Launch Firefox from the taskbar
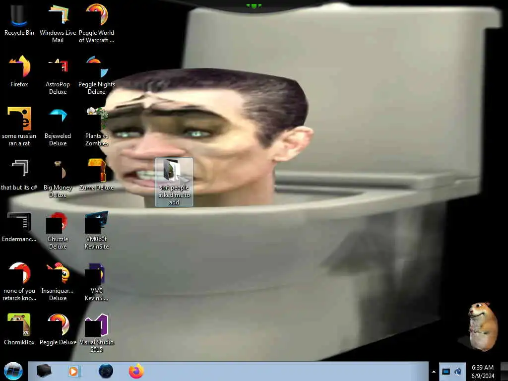The width and height of the screenshot is (508, 381). 136,371
